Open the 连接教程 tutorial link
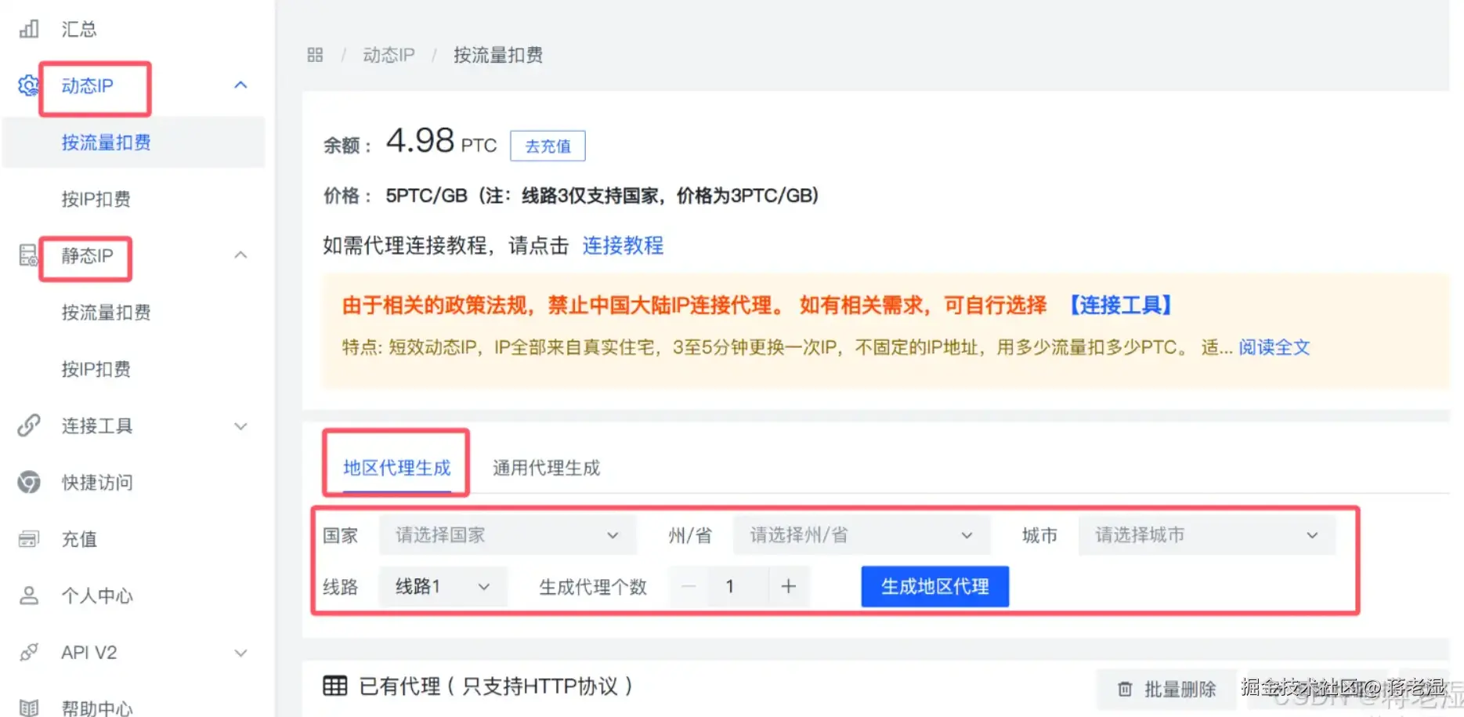Image resolution: width=1464 pixels, height=717 pixels. pyautogui.click(x=623, y=245)
